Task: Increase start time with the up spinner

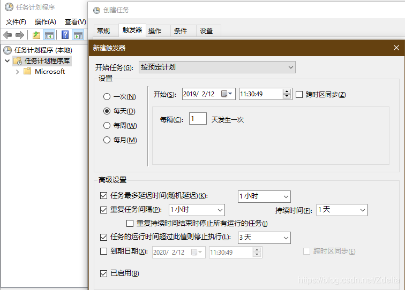Action: tap(287, 91)
